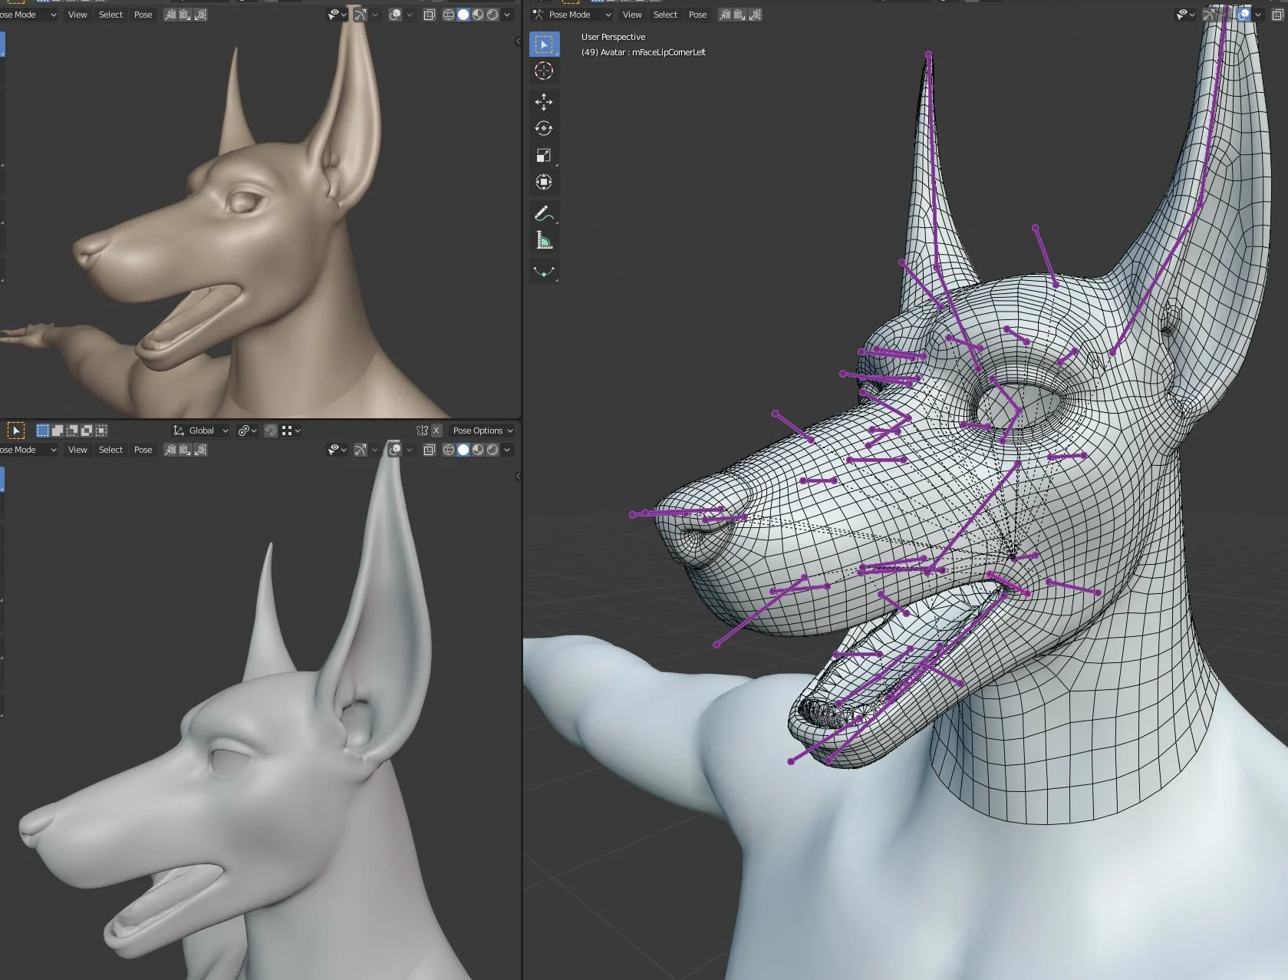Toggle gizmos in top-left viewport header
Screen dimensions: 1288x980
(x=361, y=15)
